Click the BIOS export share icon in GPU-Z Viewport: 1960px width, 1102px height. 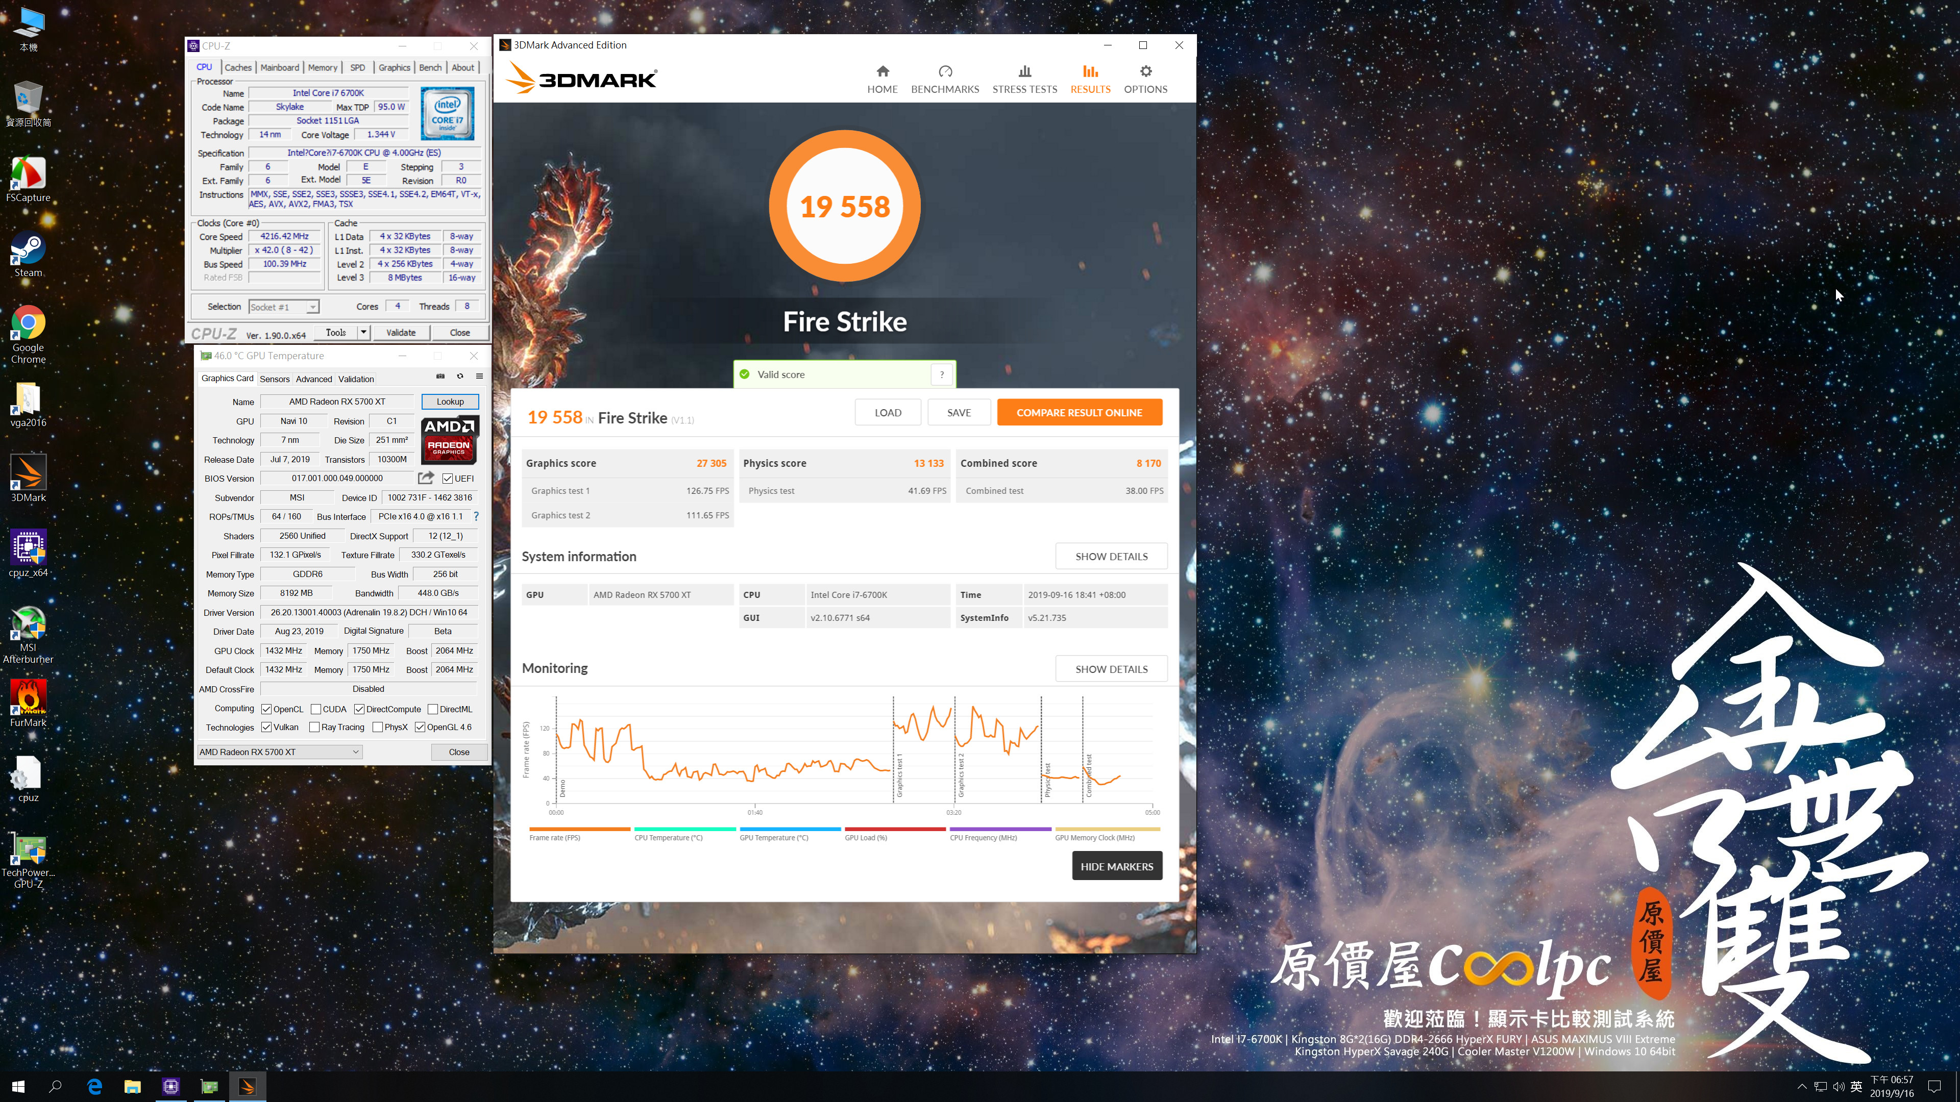click(x=426, y=478)
